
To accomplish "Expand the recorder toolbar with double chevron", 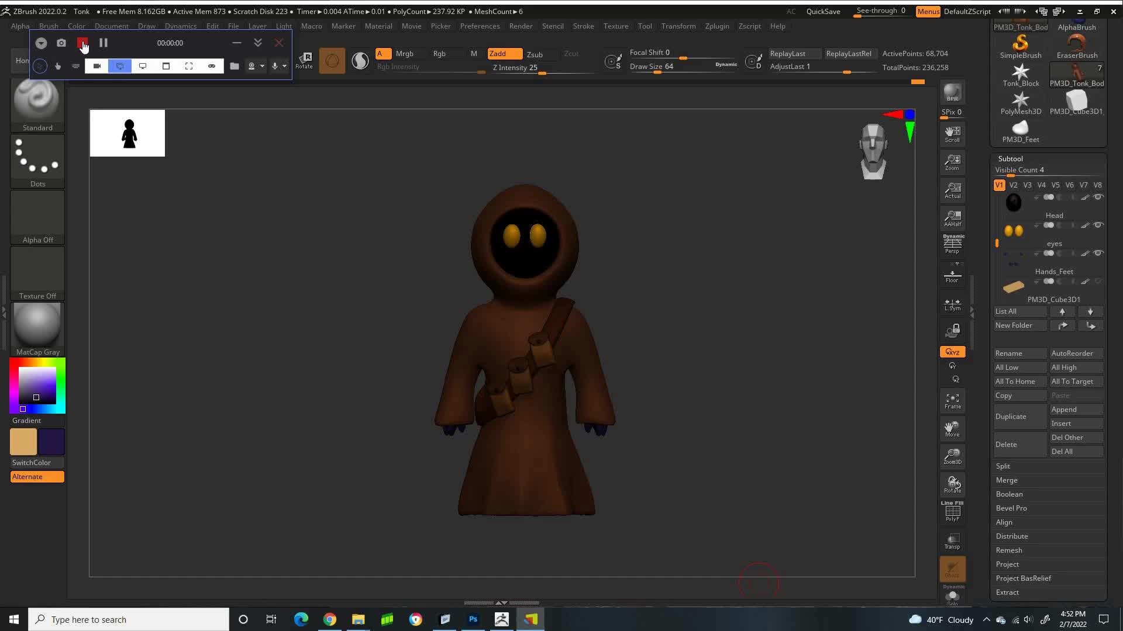I will 258,42.
